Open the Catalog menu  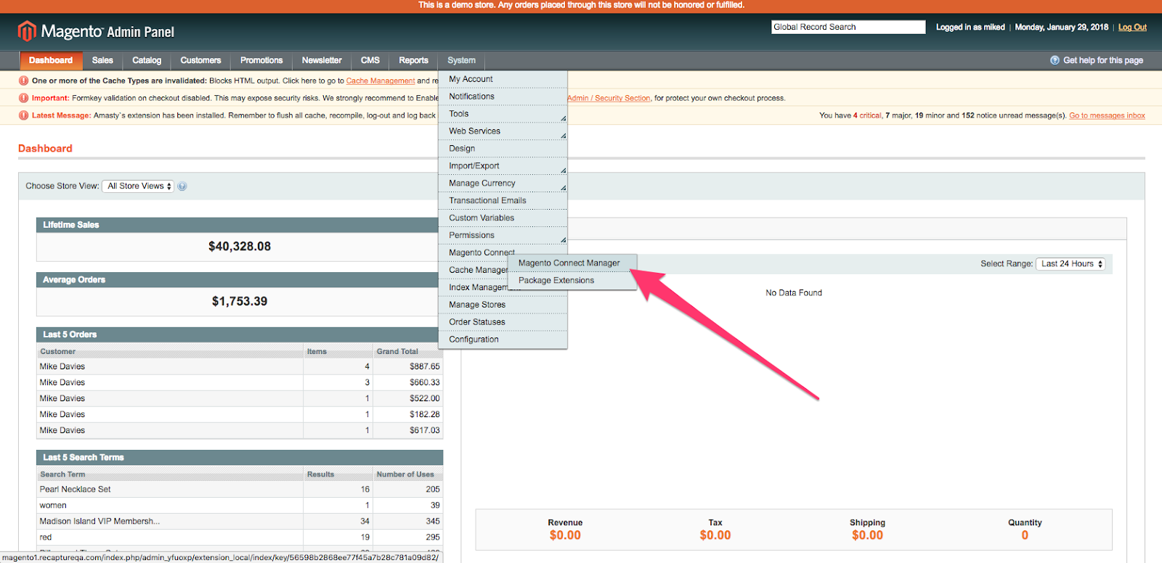(x=147, y=60)
